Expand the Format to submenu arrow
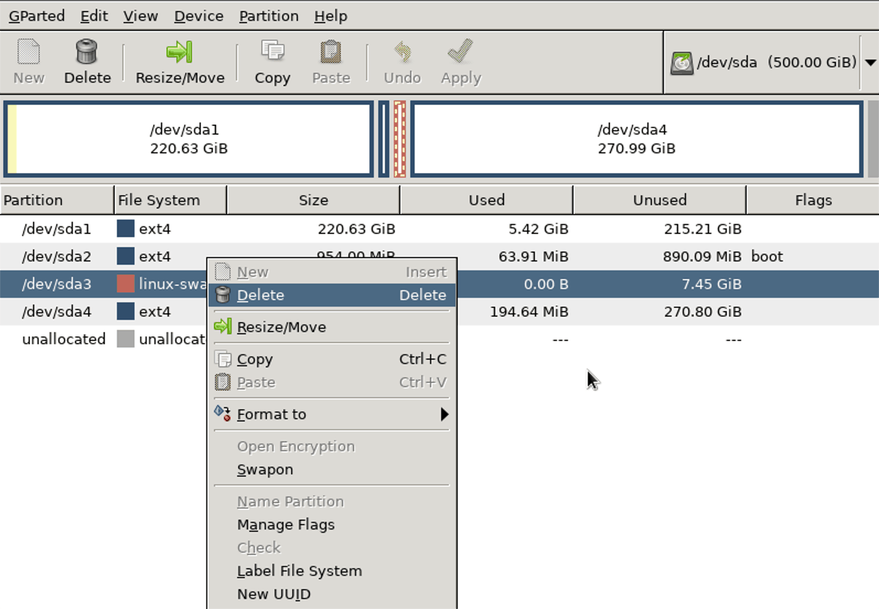 (x=444, y=415)
